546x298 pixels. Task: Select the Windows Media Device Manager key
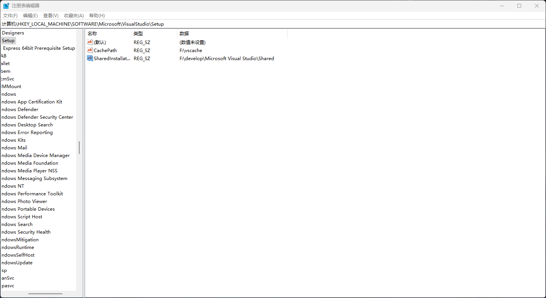tap(35, 156)
